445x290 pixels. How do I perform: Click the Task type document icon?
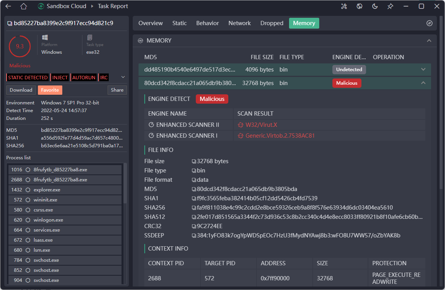[x=90, y=38]
